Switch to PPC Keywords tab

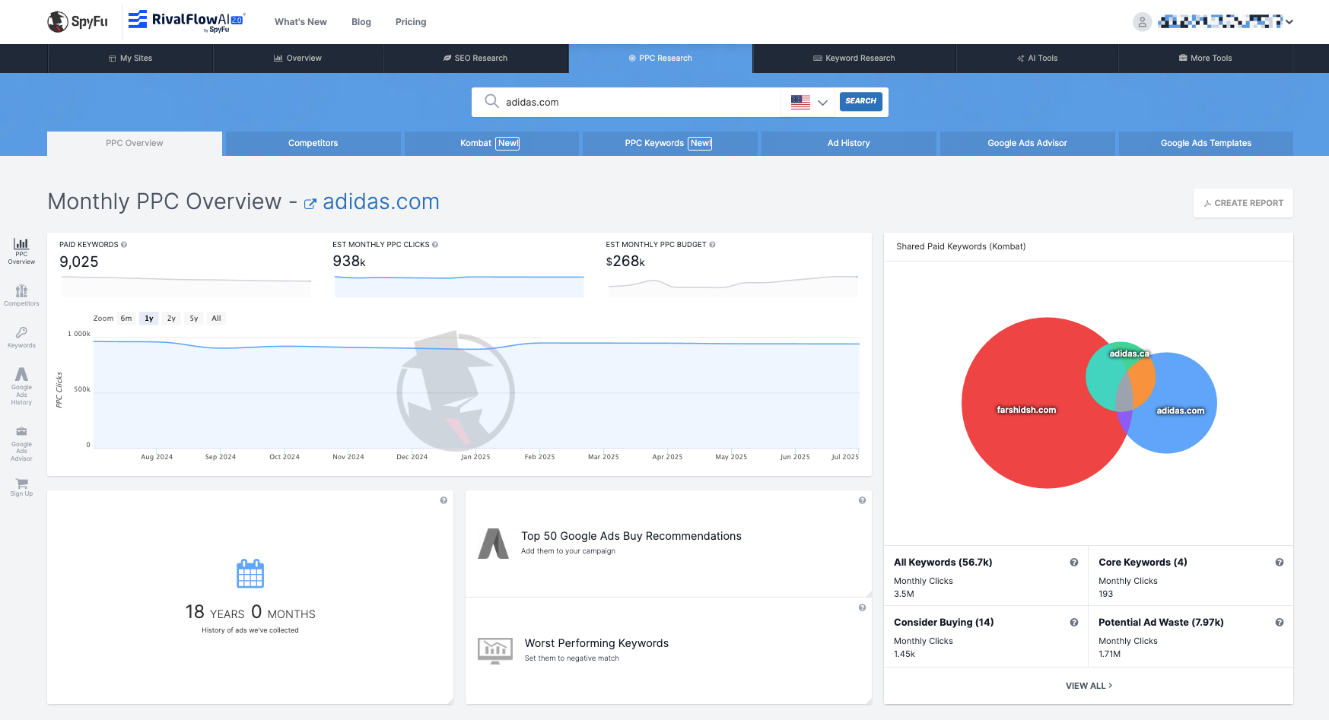[669, 143]
